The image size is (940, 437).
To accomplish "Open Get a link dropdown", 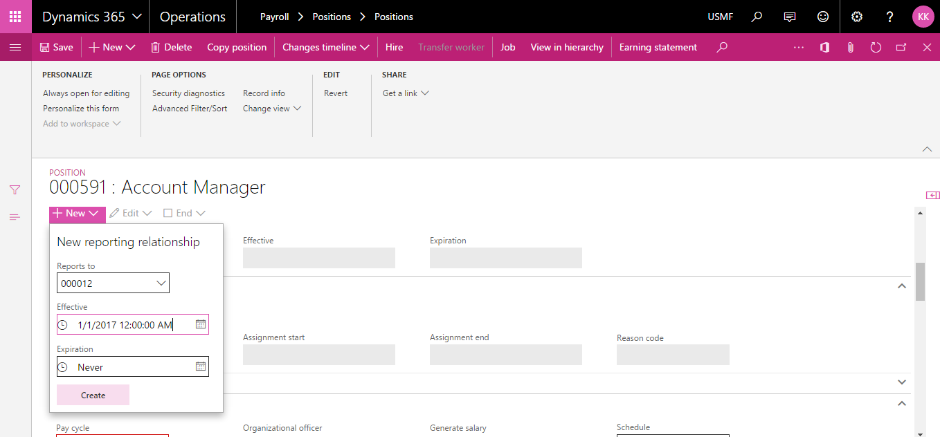I will [406, 93].
